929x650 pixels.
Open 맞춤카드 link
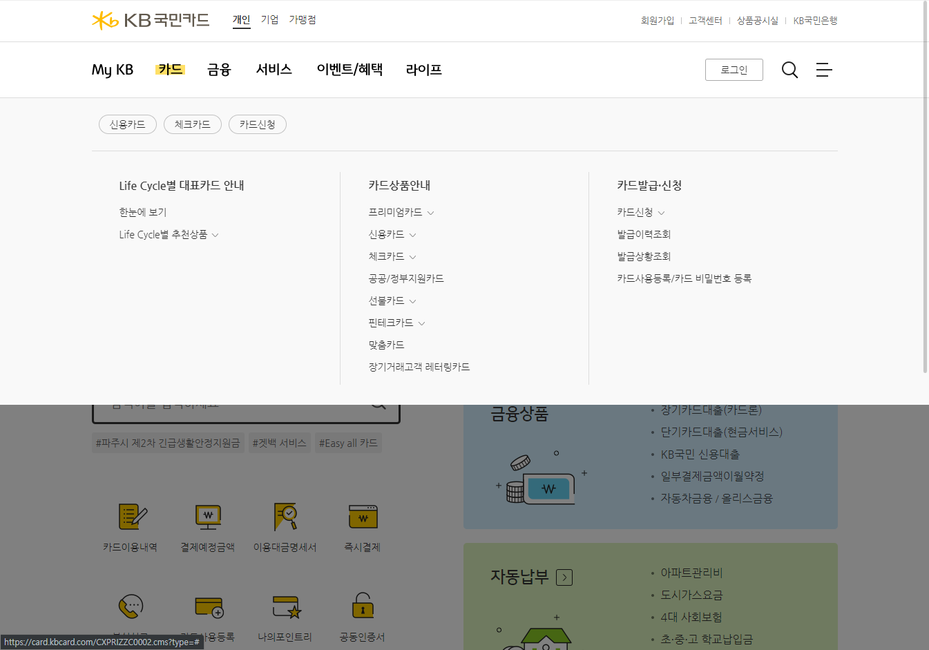386,345
